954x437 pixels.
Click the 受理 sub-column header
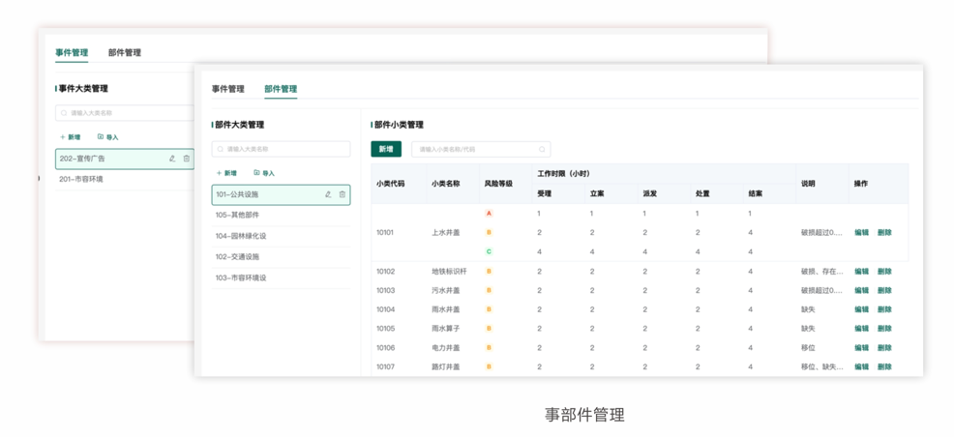point(544,194)
